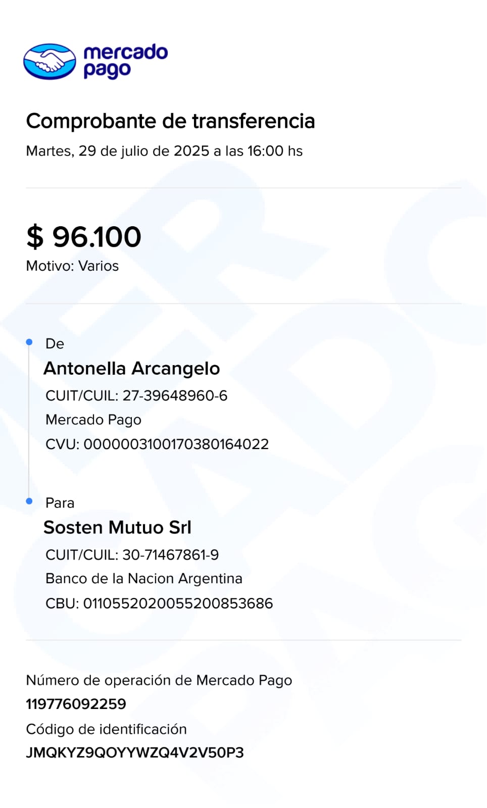
Task: Click recipient name Sosten Mutuo Srl
Action: click(x=117, y=528)
